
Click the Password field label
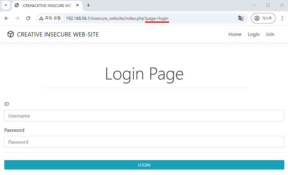point(14,130)
